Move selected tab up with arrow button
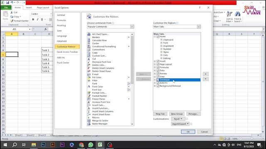Image resolution: width=266 pixels, height=149 pixels. click(x=206, y=74)
